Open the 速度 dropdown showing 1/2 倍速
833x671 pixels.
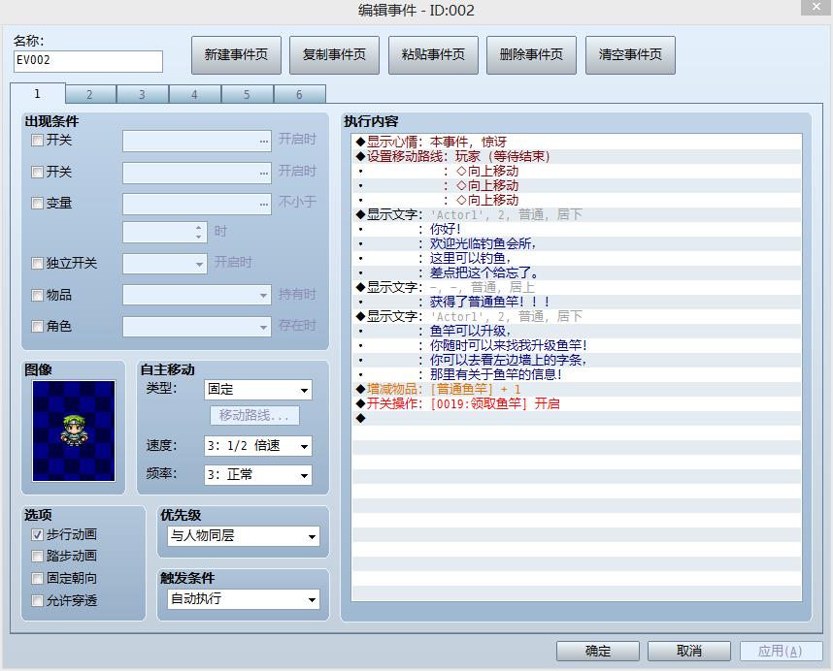tap(258, 446)
